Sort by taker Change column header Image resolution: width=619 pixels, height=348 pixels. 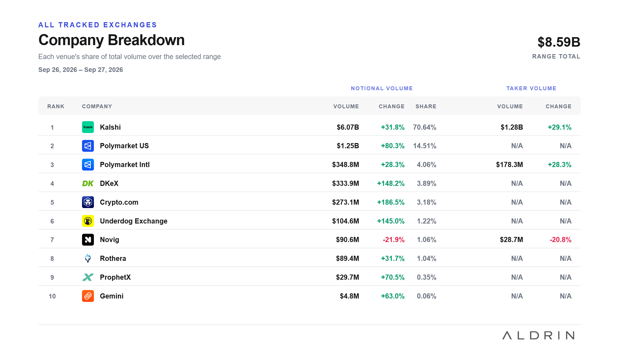(559, 106)
